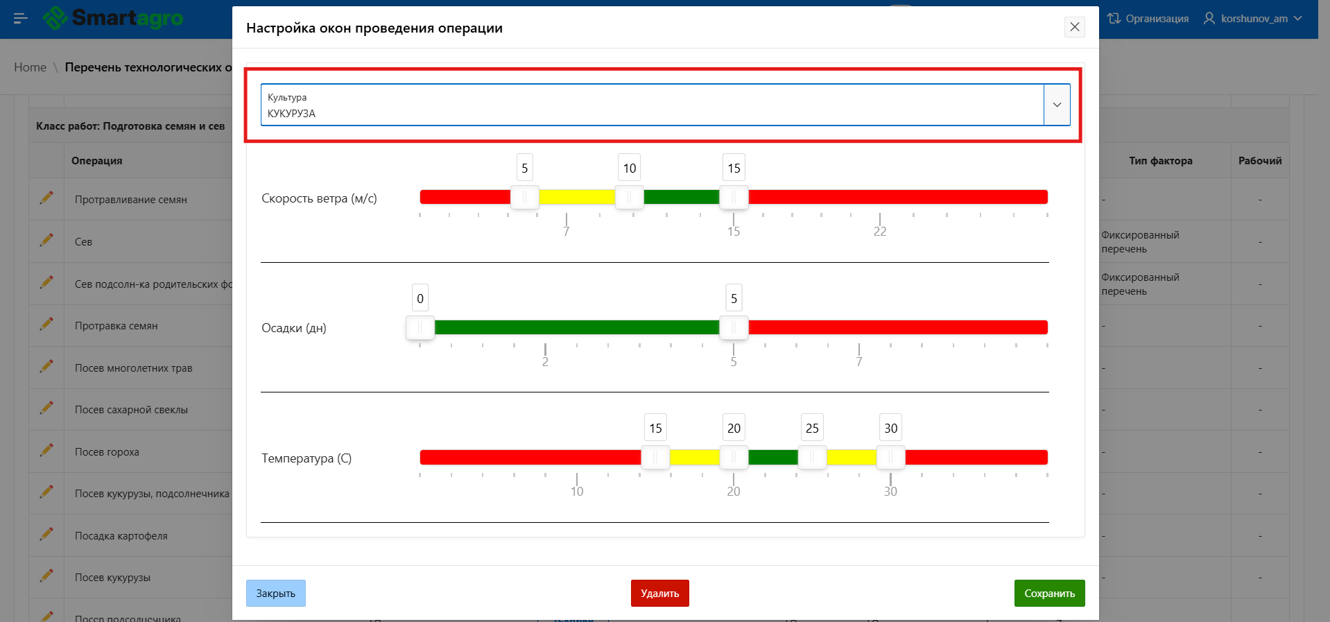Edit the Сев operation via pencil icon
The width and height of the screenshot is (1330, 622).
(46, 241)
